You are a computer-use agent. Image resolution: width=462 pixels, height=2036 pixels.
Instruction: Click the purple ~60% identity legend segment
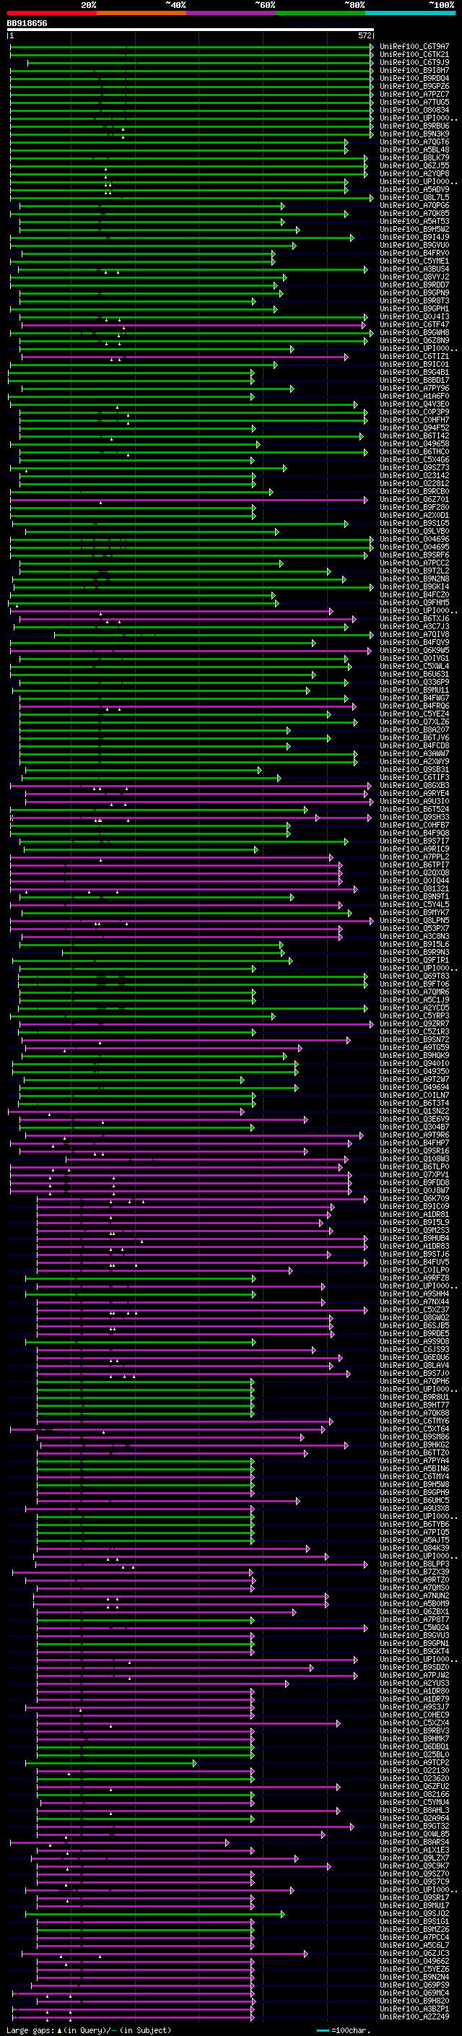point(232,14)
